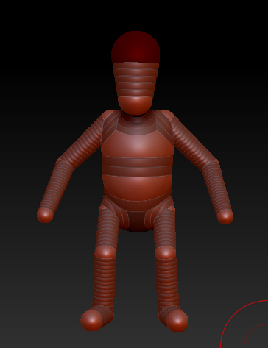Select the knee ZSphere on the screen-right leg
Image resolution: width=268 pixels, height=348 pixels.
click(x=166, y=253)
